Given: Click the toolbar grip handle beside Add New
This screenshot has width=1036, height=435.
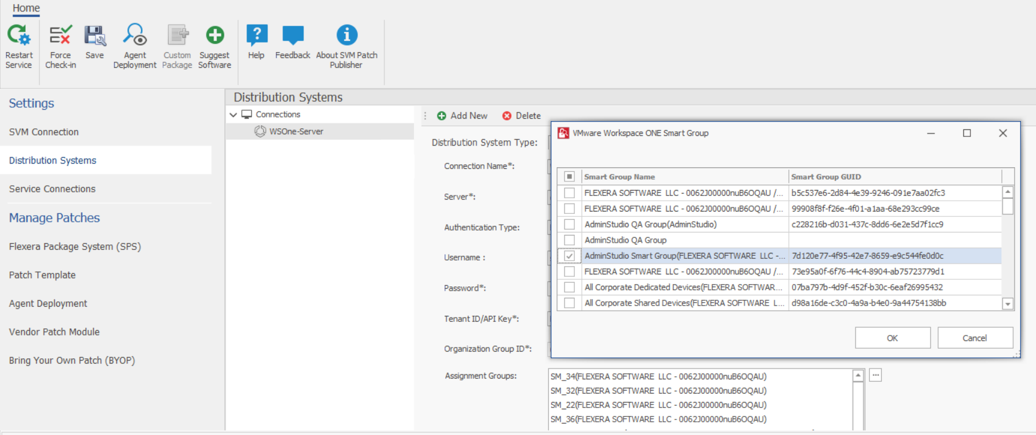Looking at the screenshot, I should tap(425, 116).
